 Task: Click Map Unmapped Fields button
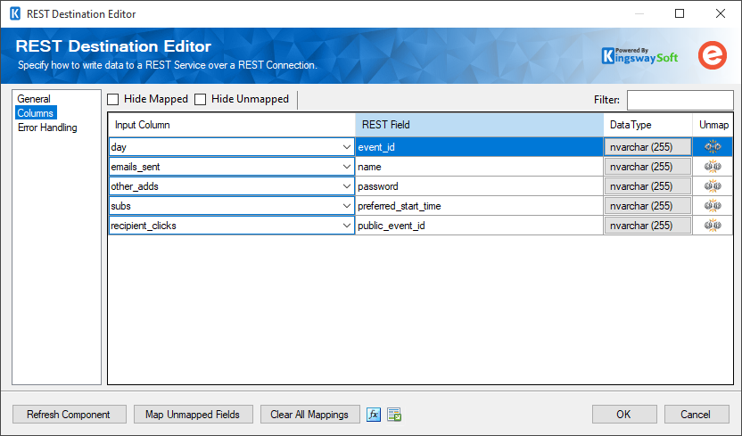[x=193, y=415]
